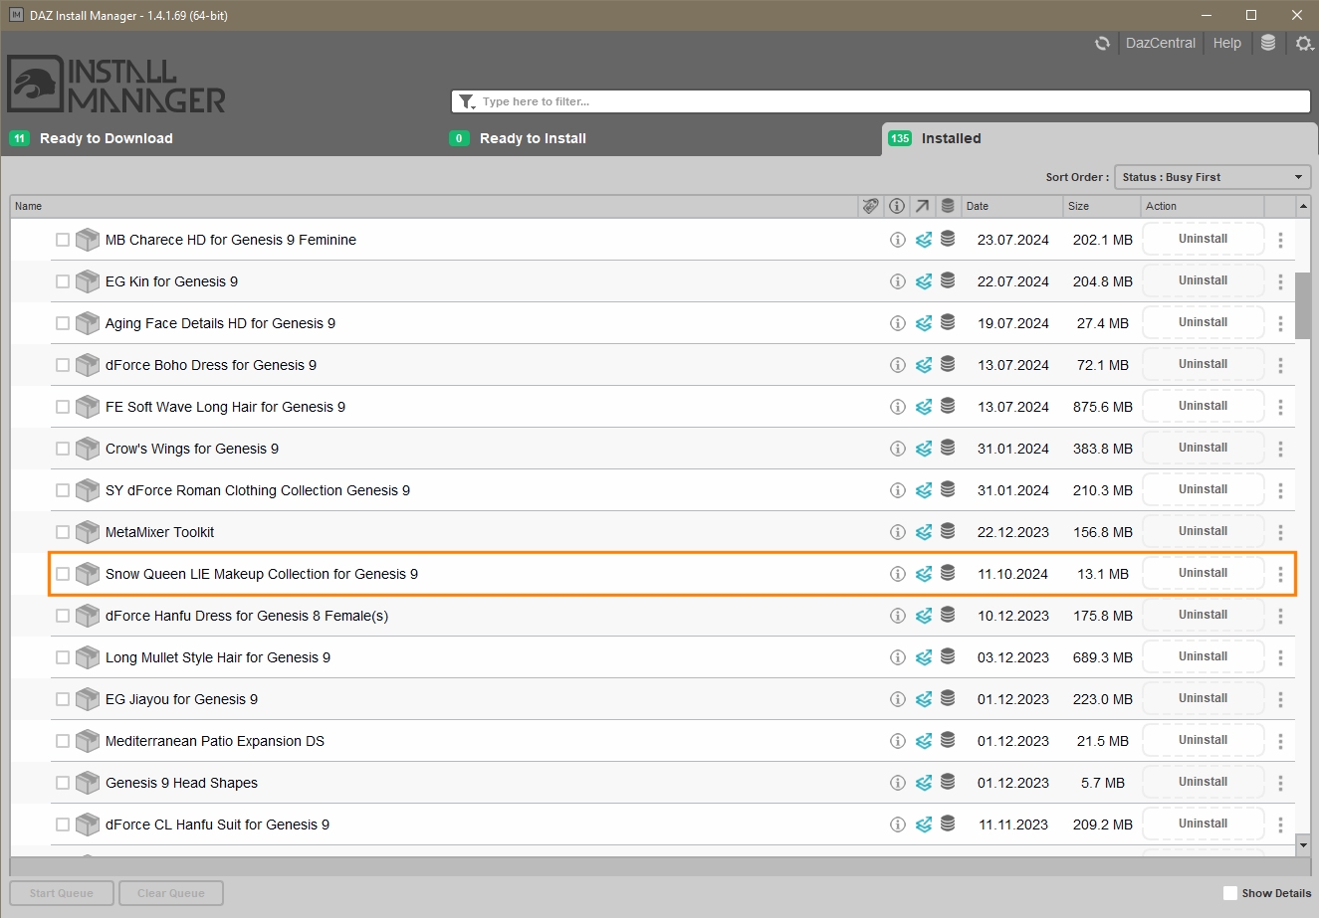Select Snow Queen LIE Makeup Collection checkbox
Image resolution: width=1319 pixels, height=918 pixels.
click(63, 574)
